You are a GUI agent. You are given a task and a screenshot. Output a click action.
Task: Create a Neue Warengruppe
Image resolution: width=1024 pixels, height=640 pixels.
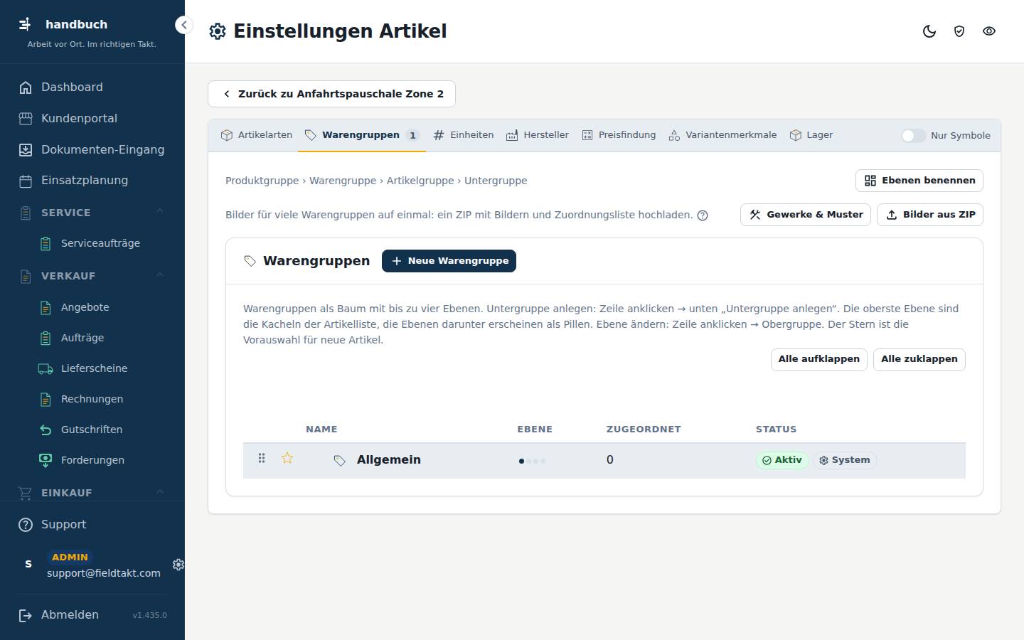click(449, 261)
